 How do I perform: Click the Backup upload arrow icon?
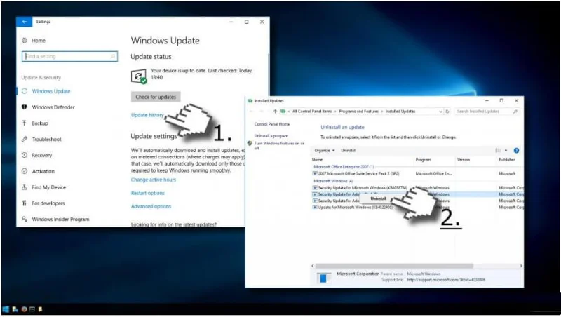[25, 123]
